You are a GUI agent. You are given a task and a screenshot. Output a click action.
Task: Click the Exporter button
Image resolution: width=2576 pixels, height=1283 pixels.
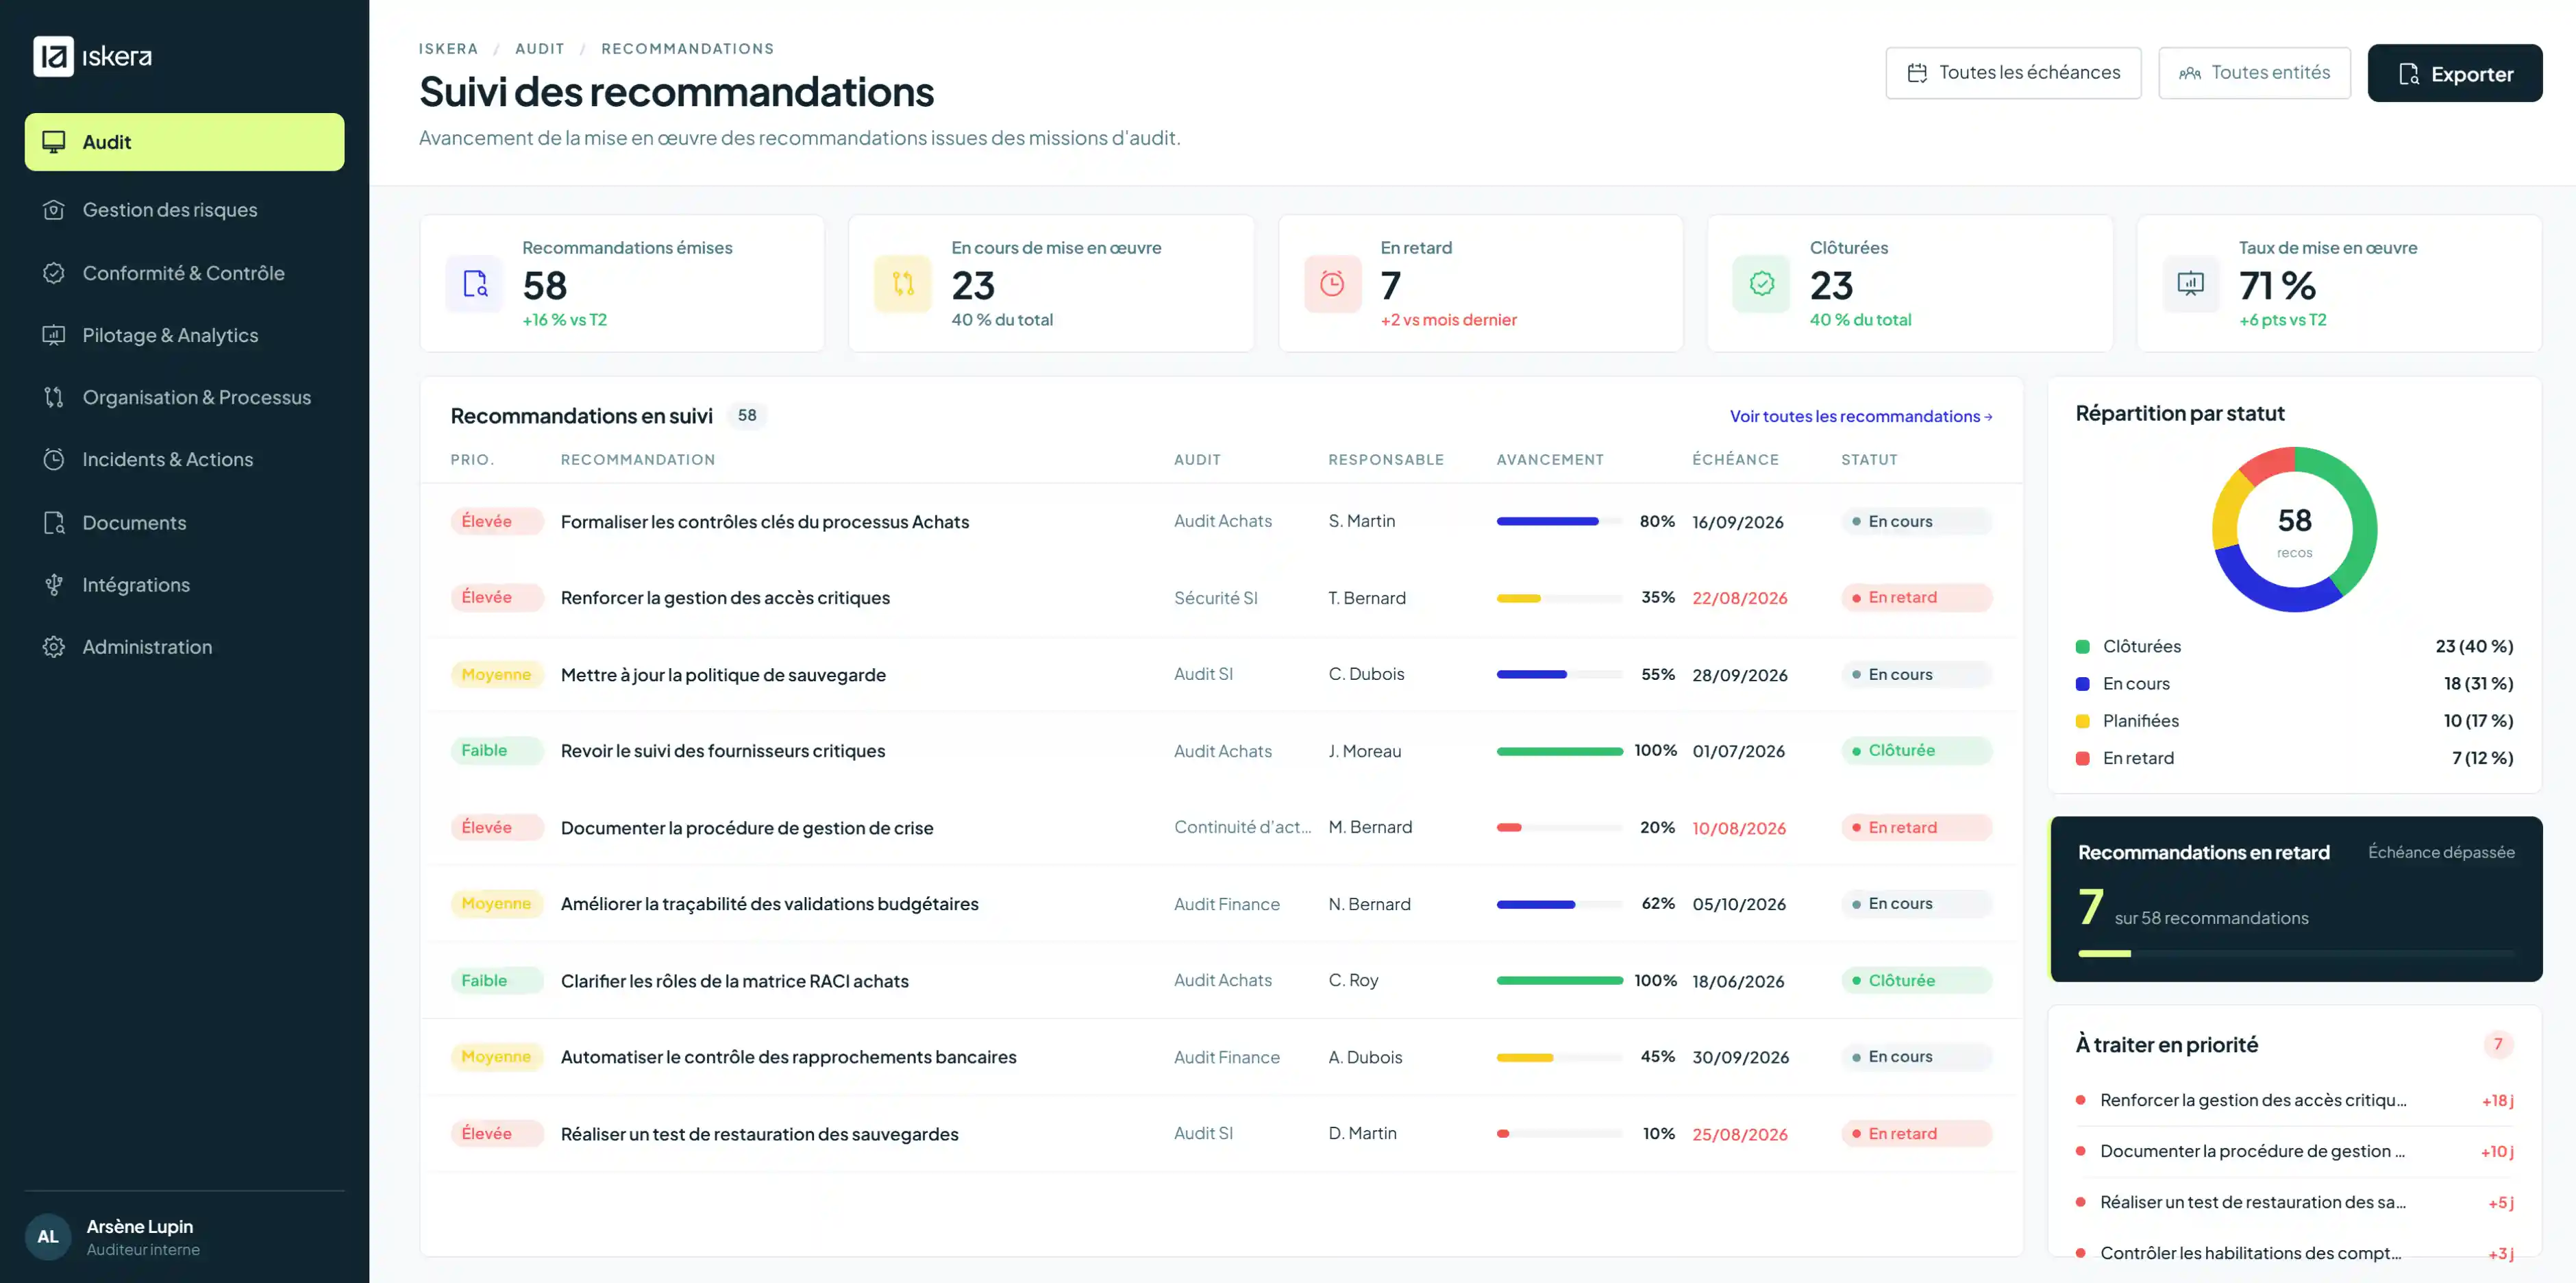2454,73
